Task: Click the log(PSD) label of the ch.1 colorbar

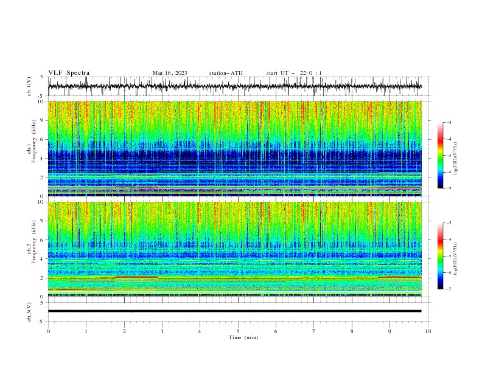Action: [456, 159]
